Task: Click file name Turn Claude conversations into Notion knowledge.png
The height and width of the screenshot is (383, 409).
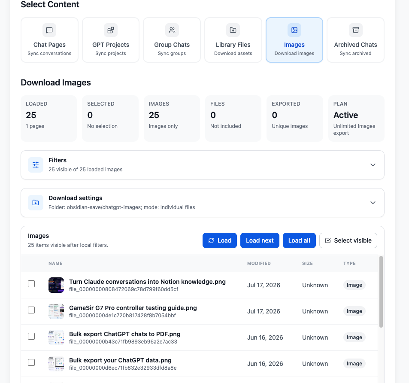Action: (x=147, y=282)
